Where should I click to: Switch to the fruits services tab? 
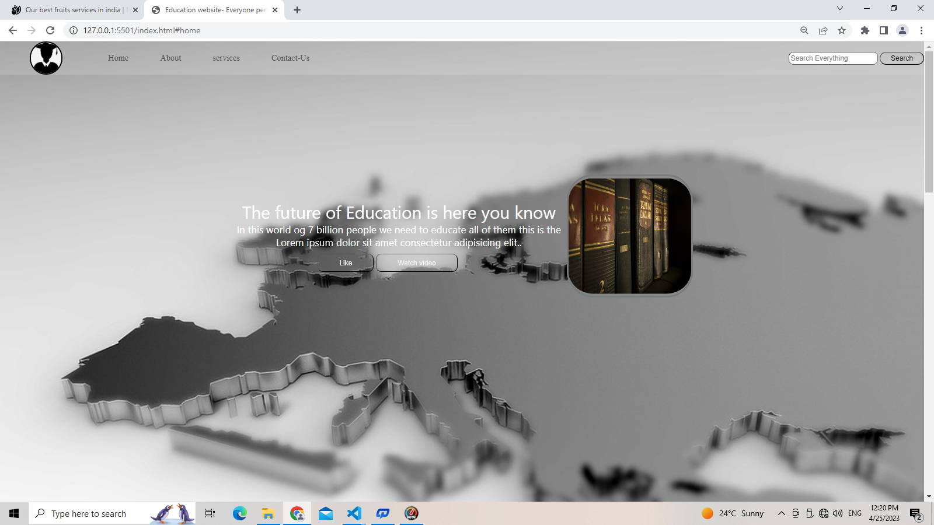(73, 10)
